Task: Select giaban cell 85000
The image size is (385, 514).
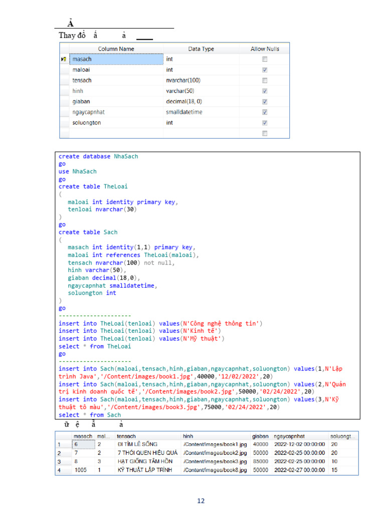Action: [x=261, y=462]
